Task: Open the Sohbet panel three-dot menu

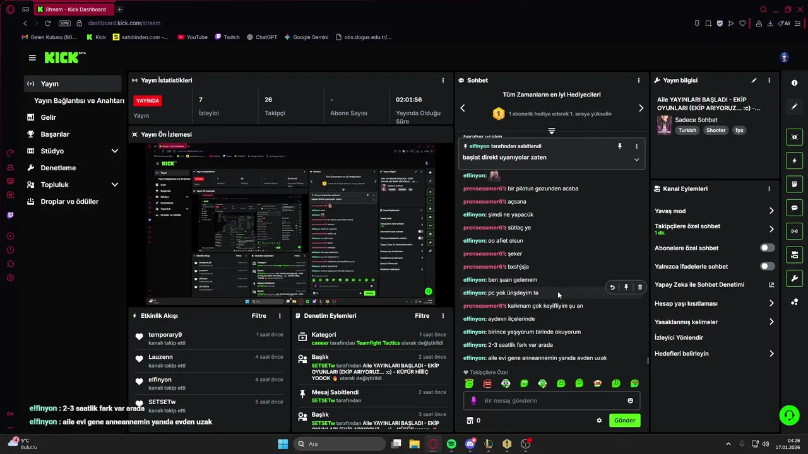Action: pyautogui.click(x=638, y=80)
